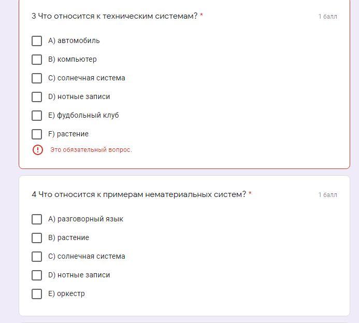Mark the 'E) фудбольный клуб' checkbox
Image resolution: width=359 pixels, height=323 pixels.
click(37, 116)
